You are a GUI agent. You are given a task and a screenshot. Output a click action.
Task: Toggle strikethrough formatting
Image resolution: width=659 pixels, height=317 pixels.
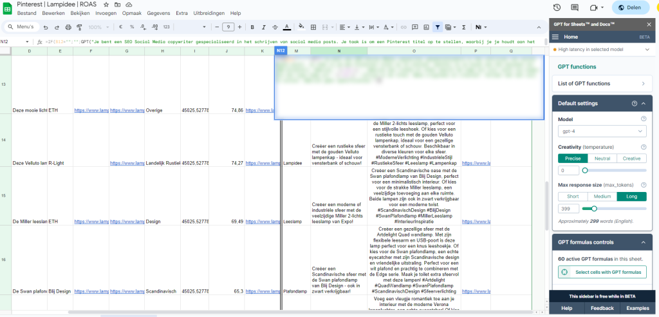click(x=275, y=27)
